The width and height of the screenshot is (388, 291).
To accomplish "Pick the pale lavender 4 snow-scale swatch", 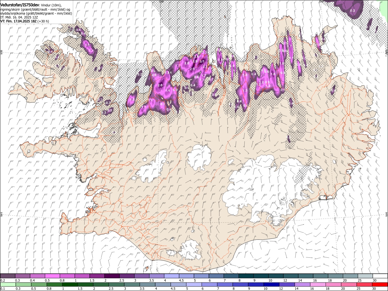I will pos(172,276).
